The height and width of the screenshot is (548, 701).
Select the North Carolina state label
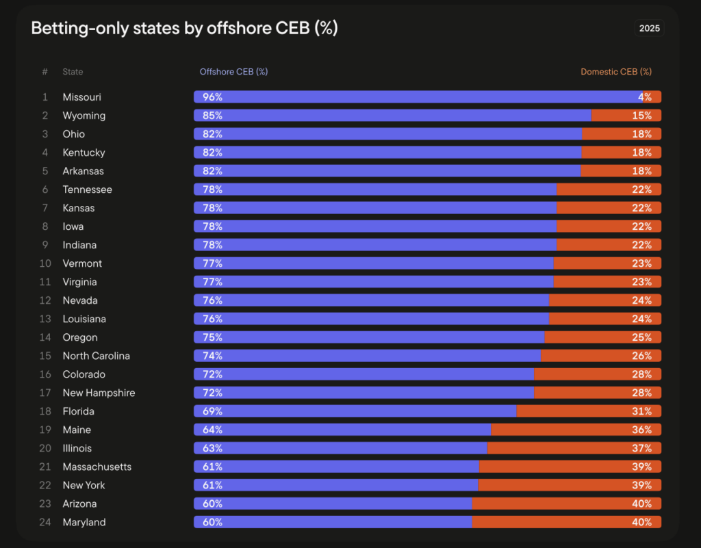click(96, 356)
